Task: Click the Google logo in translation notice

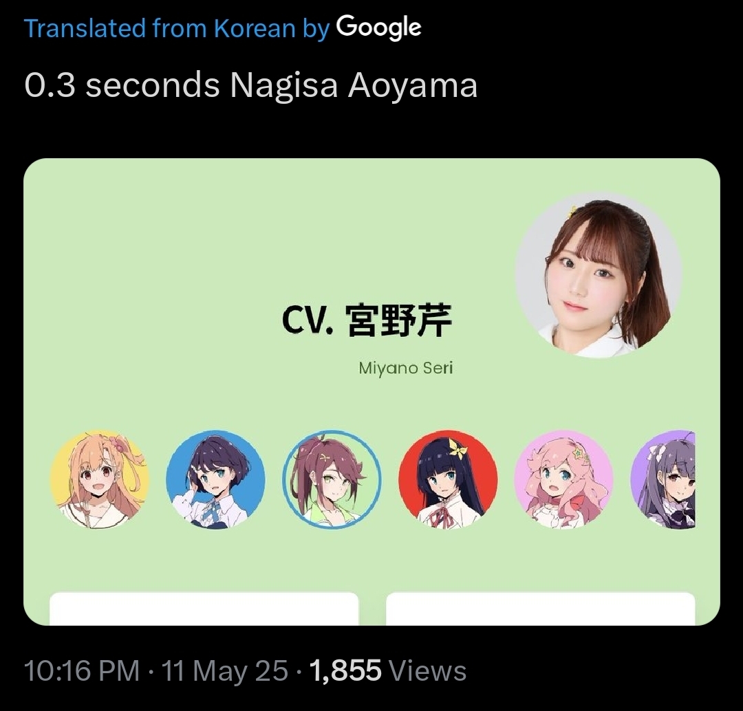Action: 379,28
